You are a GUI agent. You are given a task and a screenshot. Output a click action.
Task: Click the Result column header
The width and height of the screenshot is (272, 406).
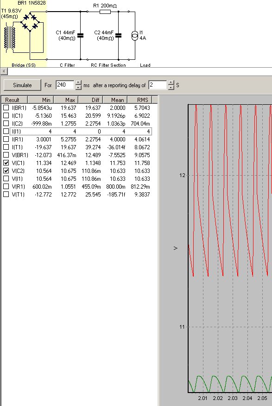tap(14, 100)
